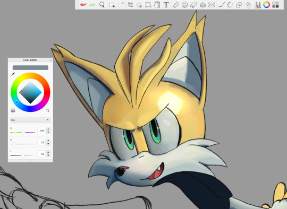Screen dimensions: 287x209
Task: Decrease the H value with down arrow
Action: (48, 132)
